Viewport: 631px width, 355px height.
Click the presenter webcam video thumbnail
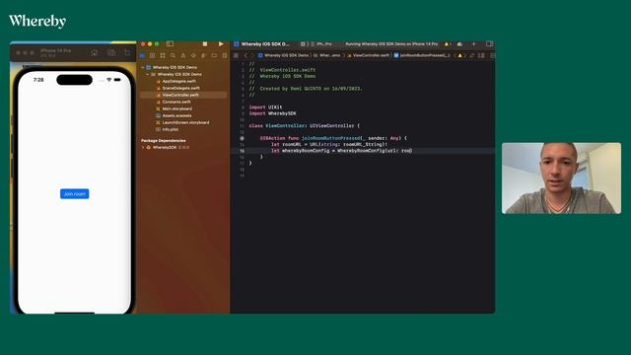(x=561, y=177)
